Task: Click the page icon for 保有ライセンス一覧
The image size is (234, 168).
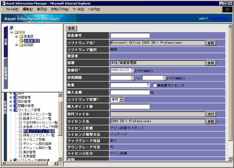Action: click(21, 114)
